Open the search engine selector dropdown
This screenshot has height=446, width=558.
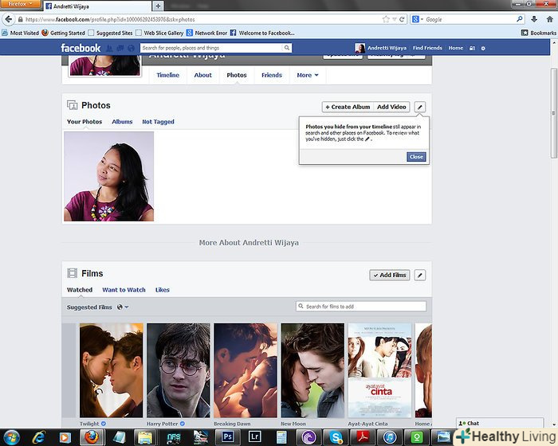coord(417,19)
